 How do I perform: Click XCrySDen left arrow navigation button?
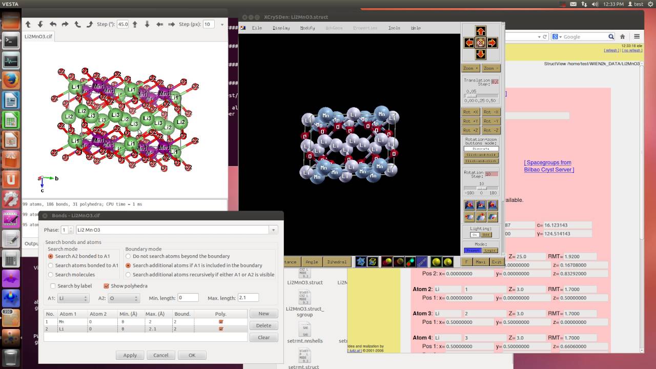tap(469, 43)
